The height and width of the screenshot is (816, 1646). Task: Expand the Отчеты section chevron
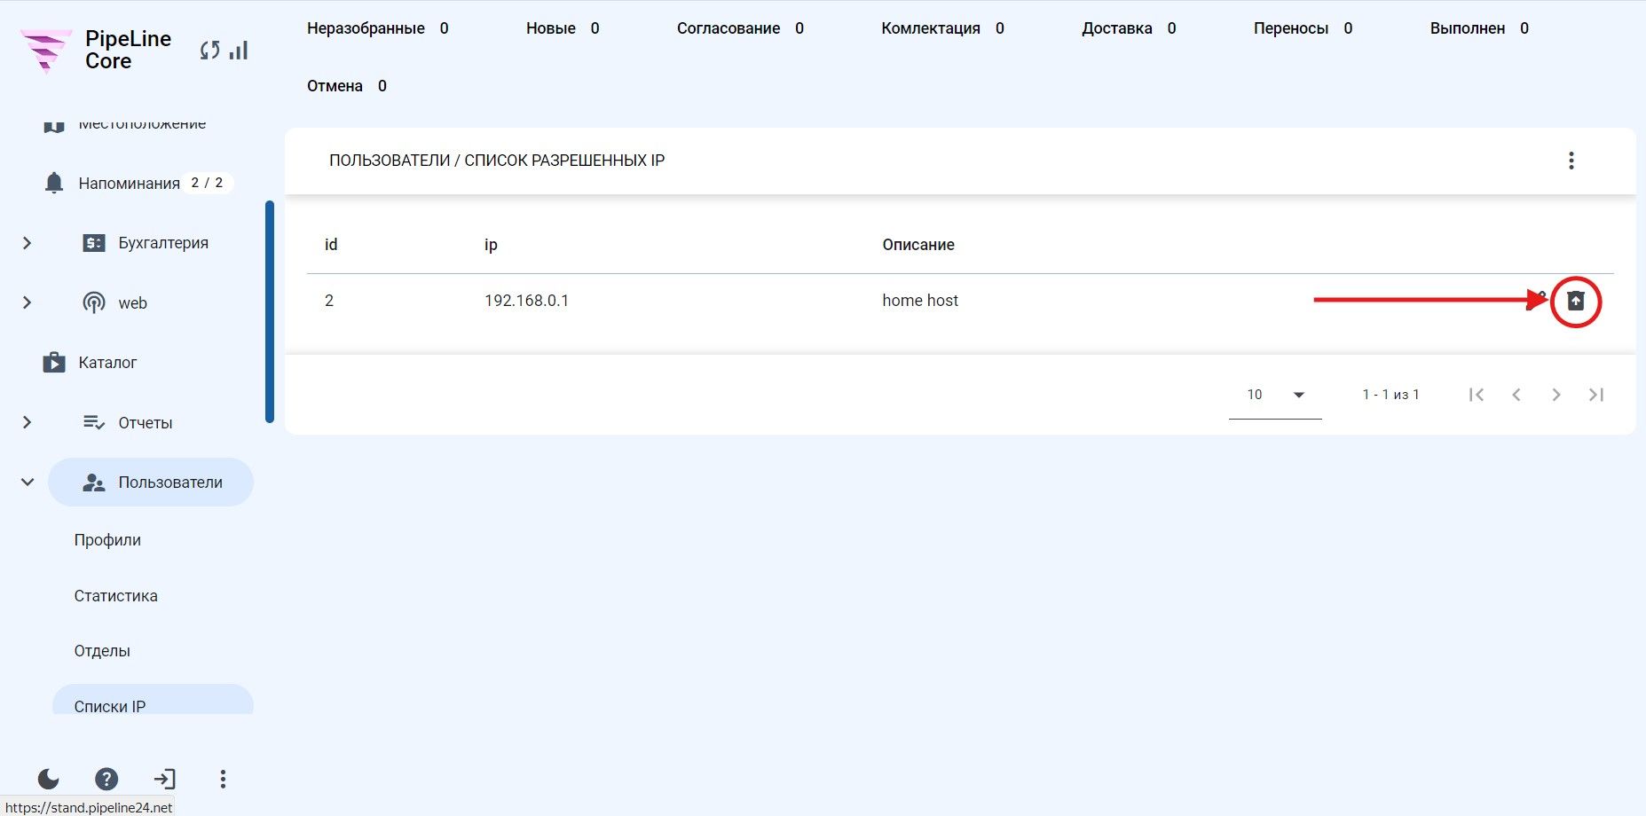pyautogui.click(x=27, y=422)
